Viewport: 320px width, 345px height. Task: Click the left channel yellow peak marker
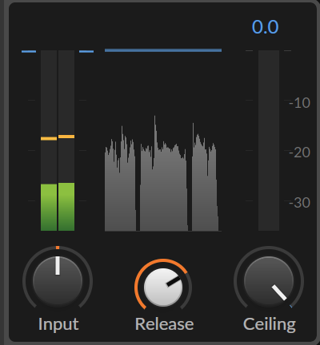tap(49, 138)
